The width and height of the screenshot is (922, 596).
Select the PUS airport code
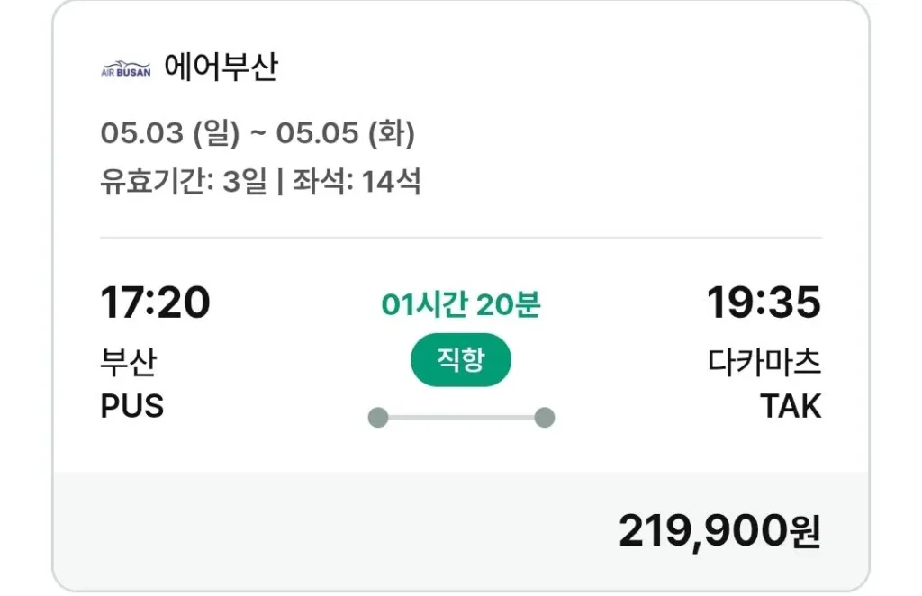pos(132,406)
